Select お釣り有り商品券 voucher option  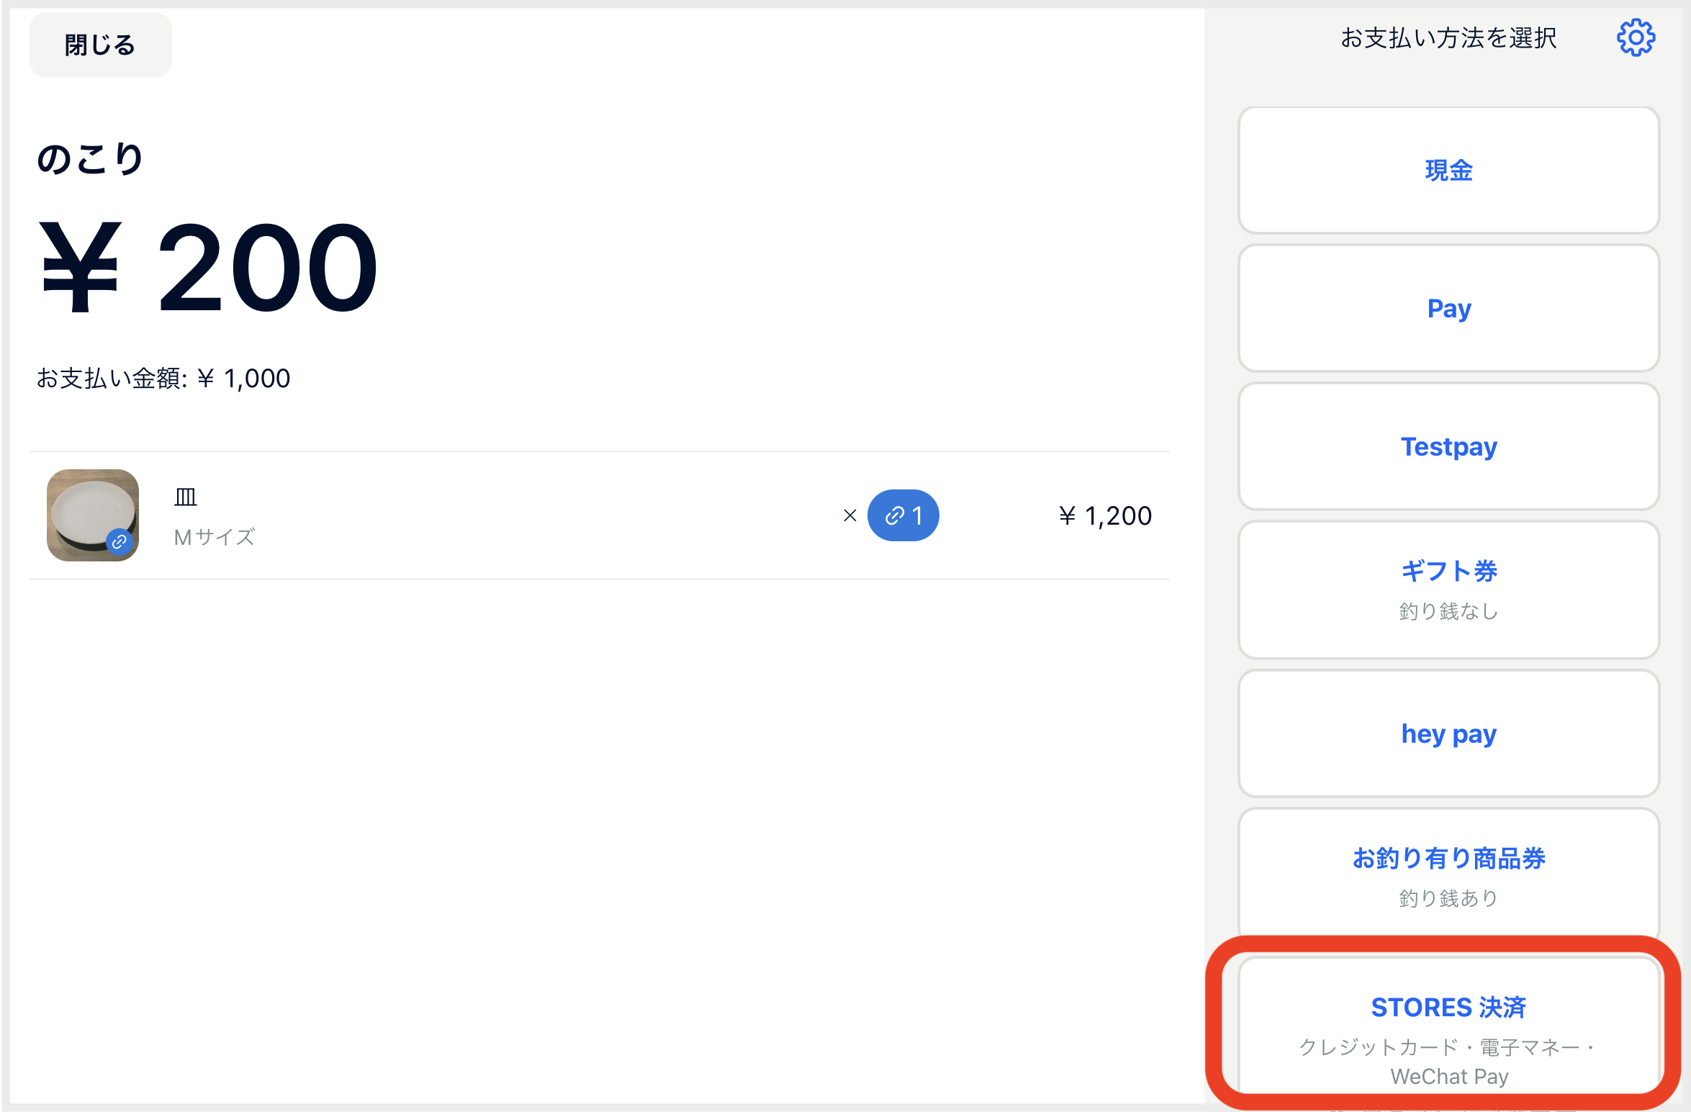(1448, 872)
